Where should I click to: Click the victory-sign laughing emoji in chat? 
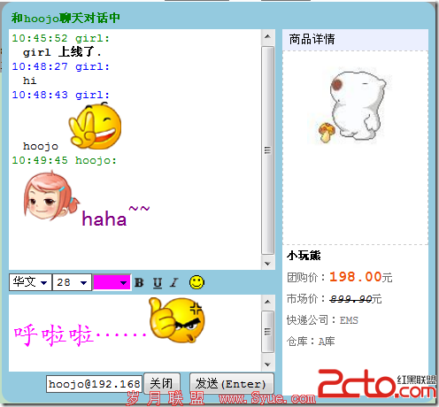click(95, 127)
